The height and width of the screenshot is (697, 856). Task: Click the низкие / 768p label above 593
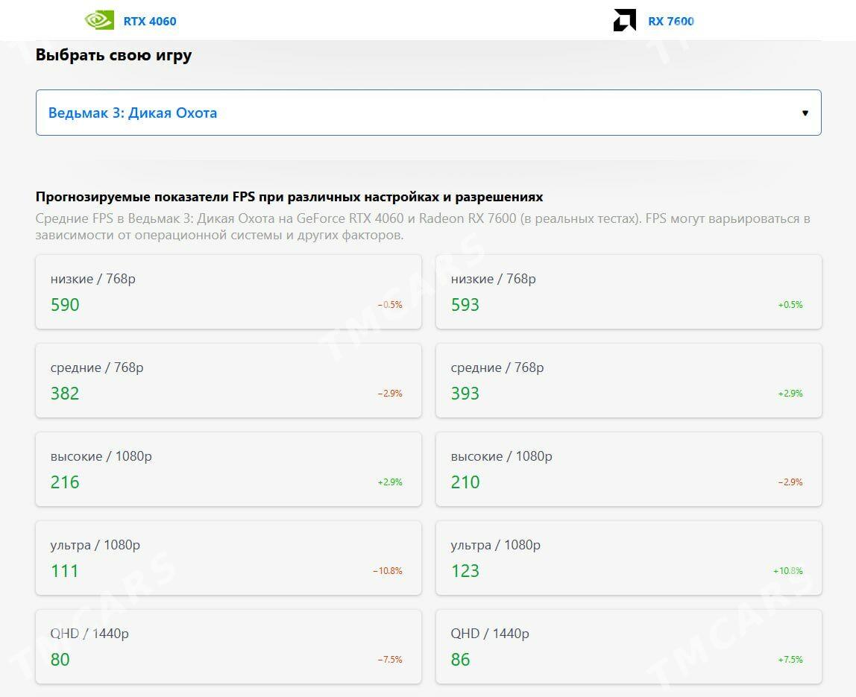click(x=494, y=279)
